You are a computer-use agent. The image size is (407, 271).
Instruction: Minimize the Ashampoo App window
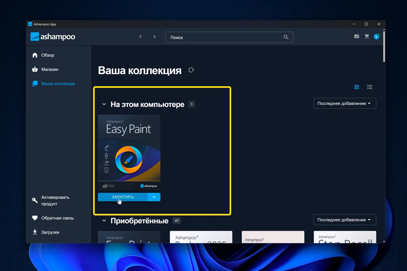tap(354, 24)
